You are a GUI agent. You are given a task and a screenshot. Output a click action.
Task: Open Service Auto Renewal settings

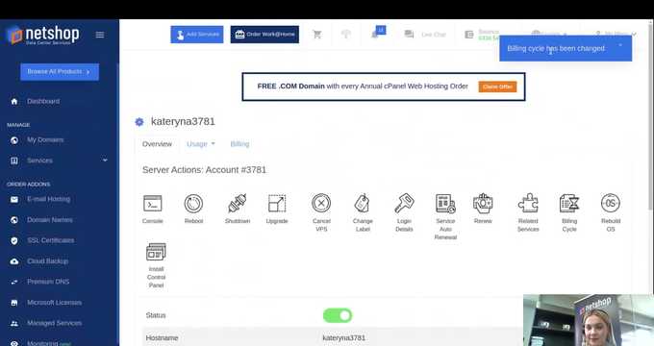445,217
